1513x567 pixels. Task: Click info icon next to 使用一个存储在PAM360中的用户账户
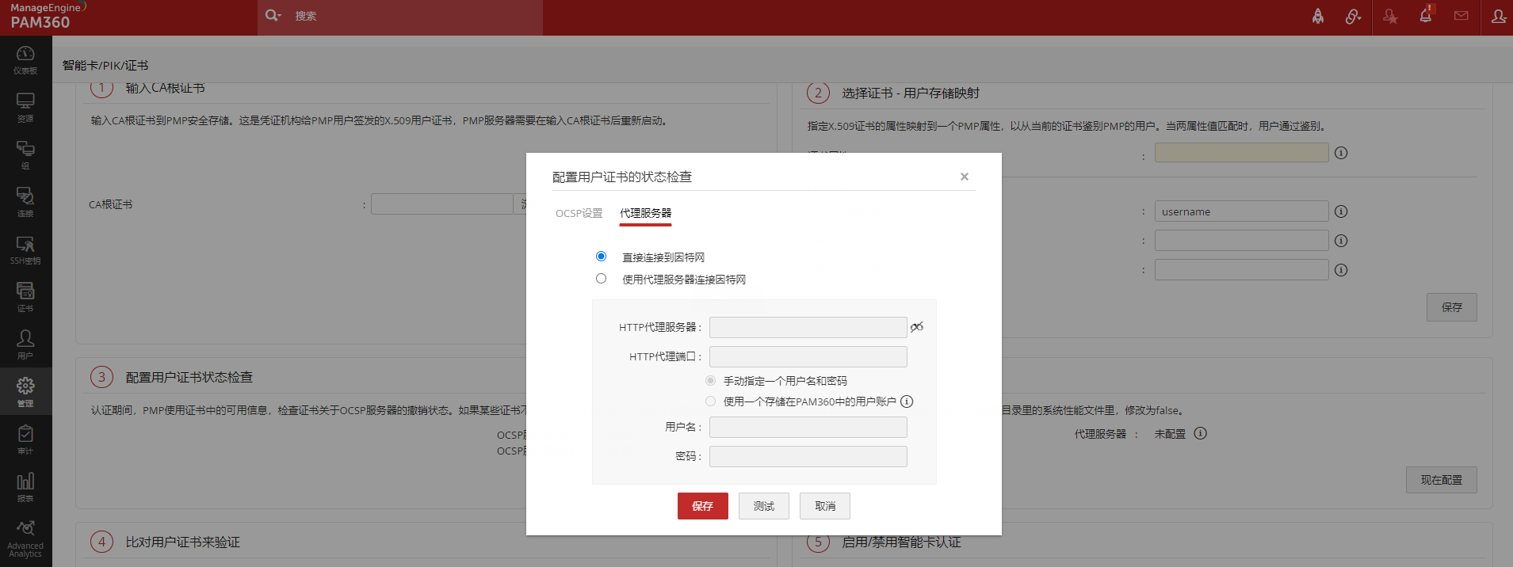907,401
